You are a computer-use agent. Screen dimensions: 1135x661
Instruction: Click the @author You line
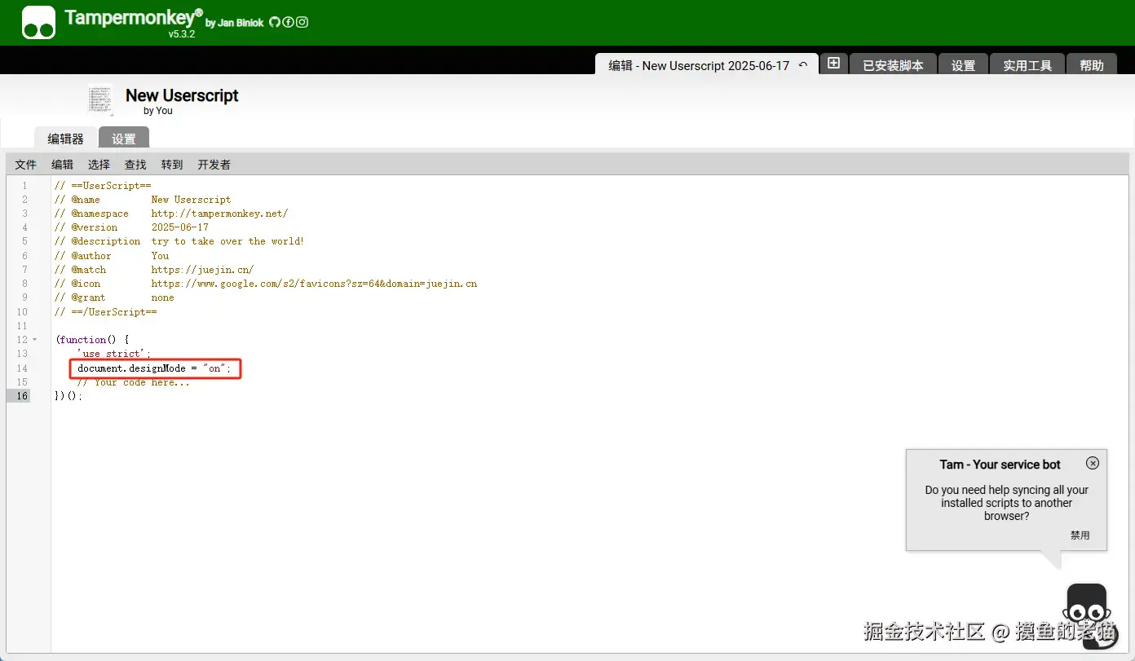(x=112, y=256)
